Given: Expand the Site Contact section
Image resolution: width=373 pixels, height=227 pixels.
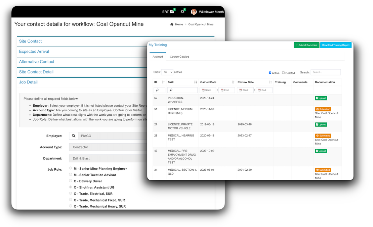Looking at the screenshot, I should coord(31,41).
